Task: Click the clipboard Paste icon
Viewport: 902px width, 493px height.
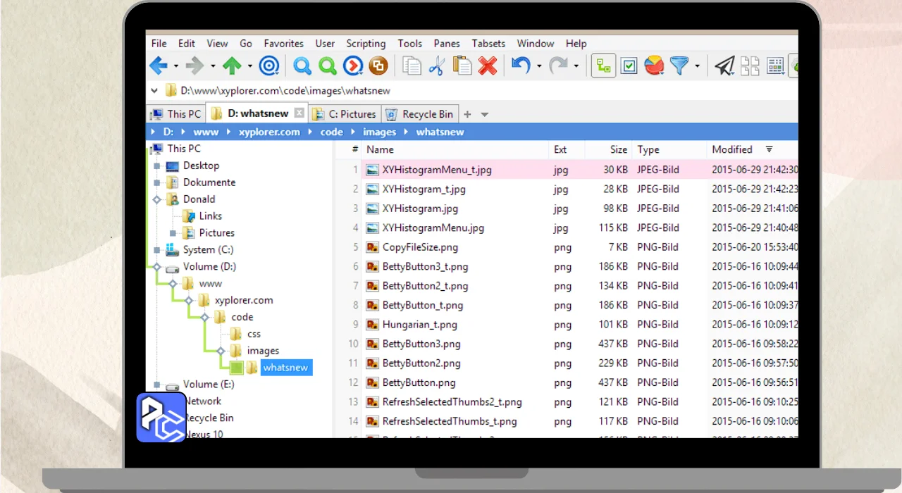Action: [462, 66]
